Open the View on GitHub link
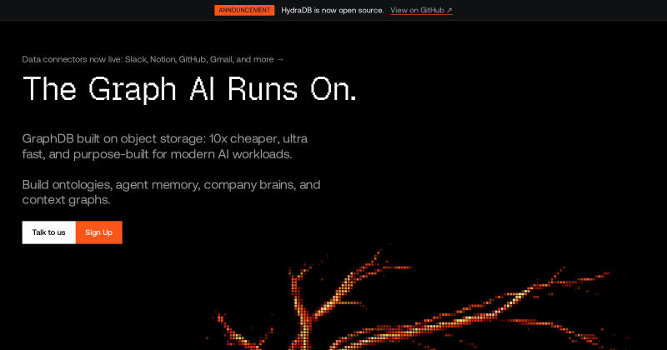The image size is (667, 350). tap(421, 10)
